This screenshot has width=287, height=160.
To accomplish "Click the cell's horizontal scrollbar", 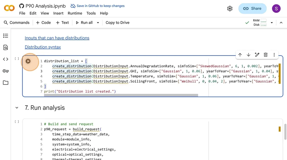I will (x=121, y=95).
